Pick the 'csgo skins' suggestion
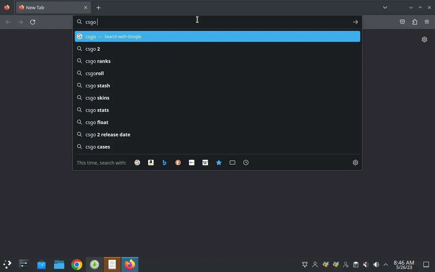 pos(217,98)
